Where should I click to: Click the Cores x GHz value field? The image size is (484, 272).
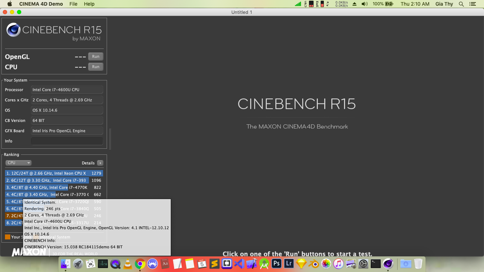coord(67,100)
